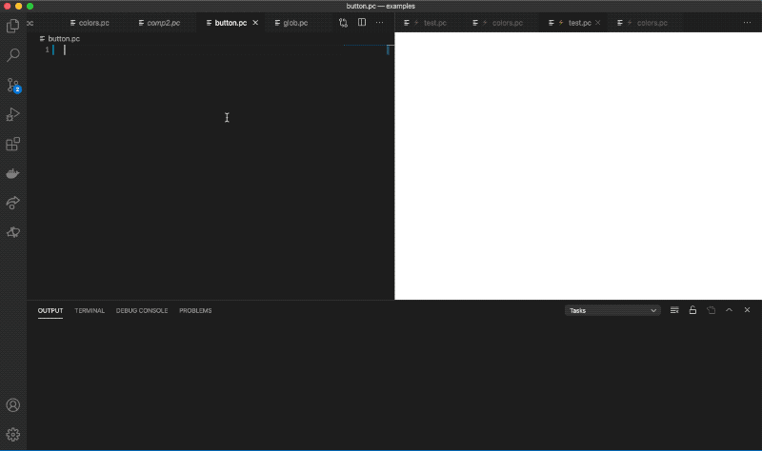
Task: Click the macOS red close window button
Action: (8, 7)
